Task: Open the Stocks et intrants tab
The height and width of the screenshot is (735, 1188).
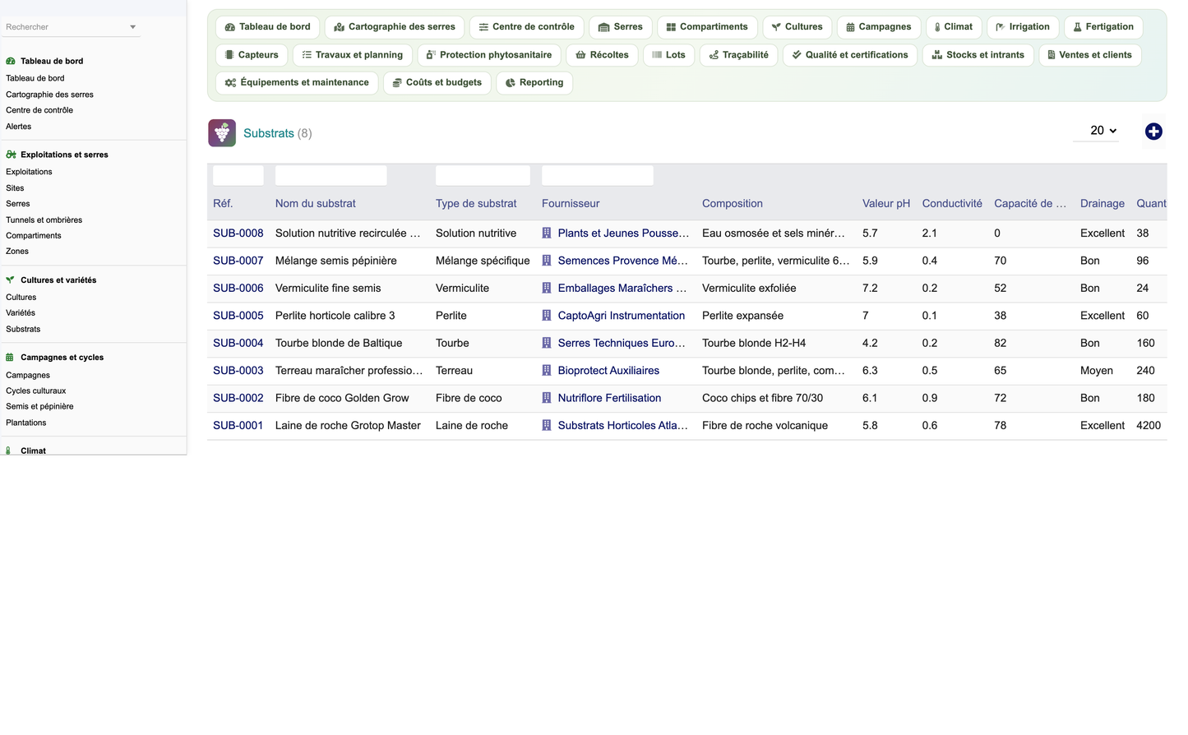Action: click(x=978, y=55)
